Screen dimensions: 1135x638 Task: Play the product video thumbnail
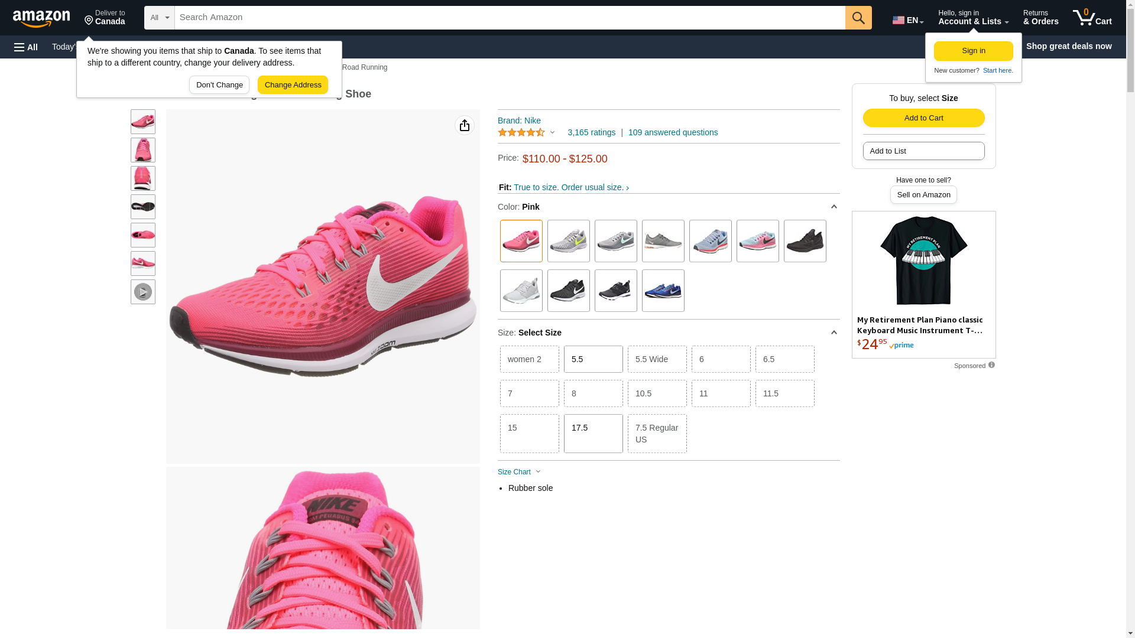[x=143, y=292]
